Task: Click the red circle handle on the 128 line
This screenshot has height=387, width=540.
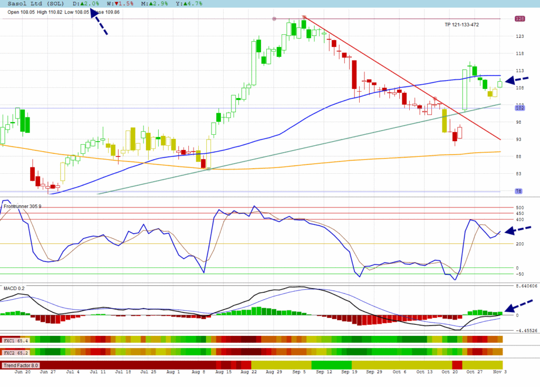Action: pyautogui.click(x=274, y=19)
